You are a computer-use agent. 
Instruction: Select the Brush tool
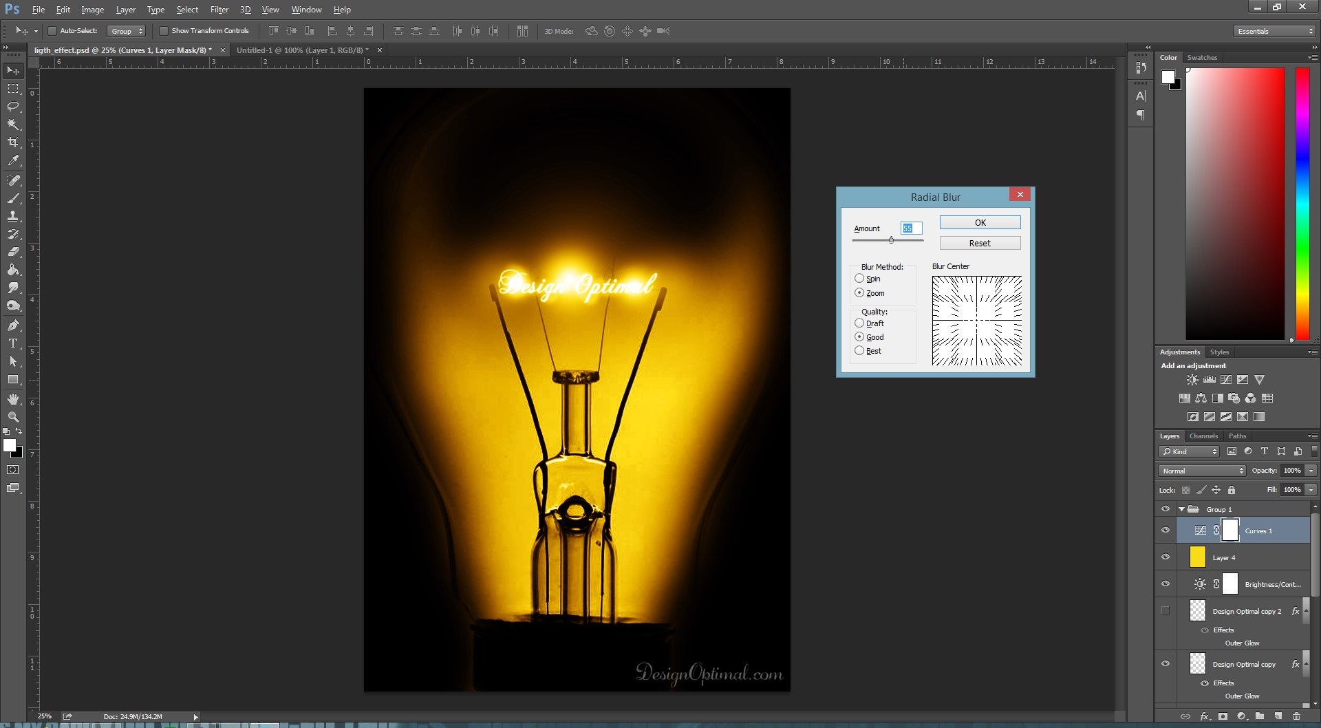[x=13, y=198]
